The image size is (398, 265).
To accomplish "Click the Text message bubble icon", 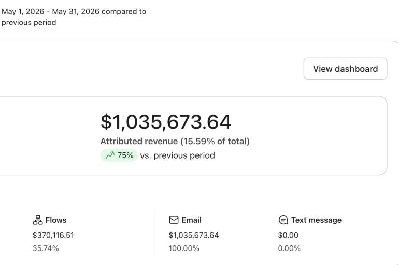I will click(x=283, y=220).
